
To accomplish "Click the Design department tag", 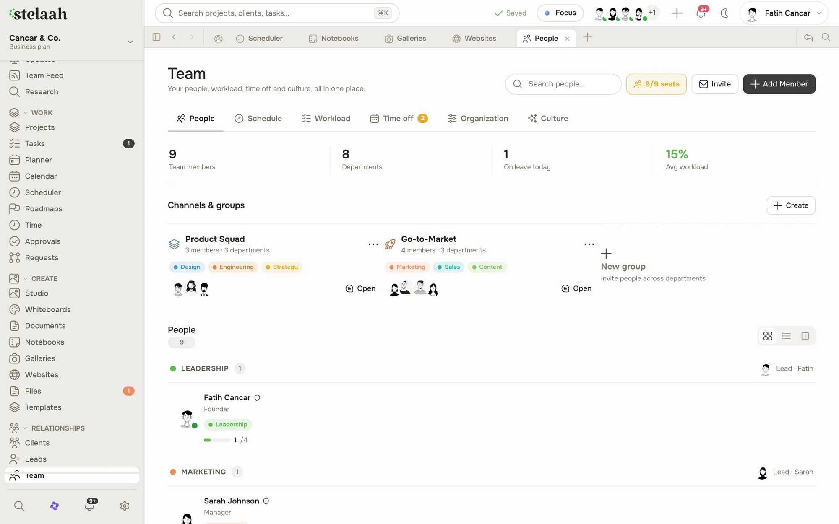I will 187,267.
